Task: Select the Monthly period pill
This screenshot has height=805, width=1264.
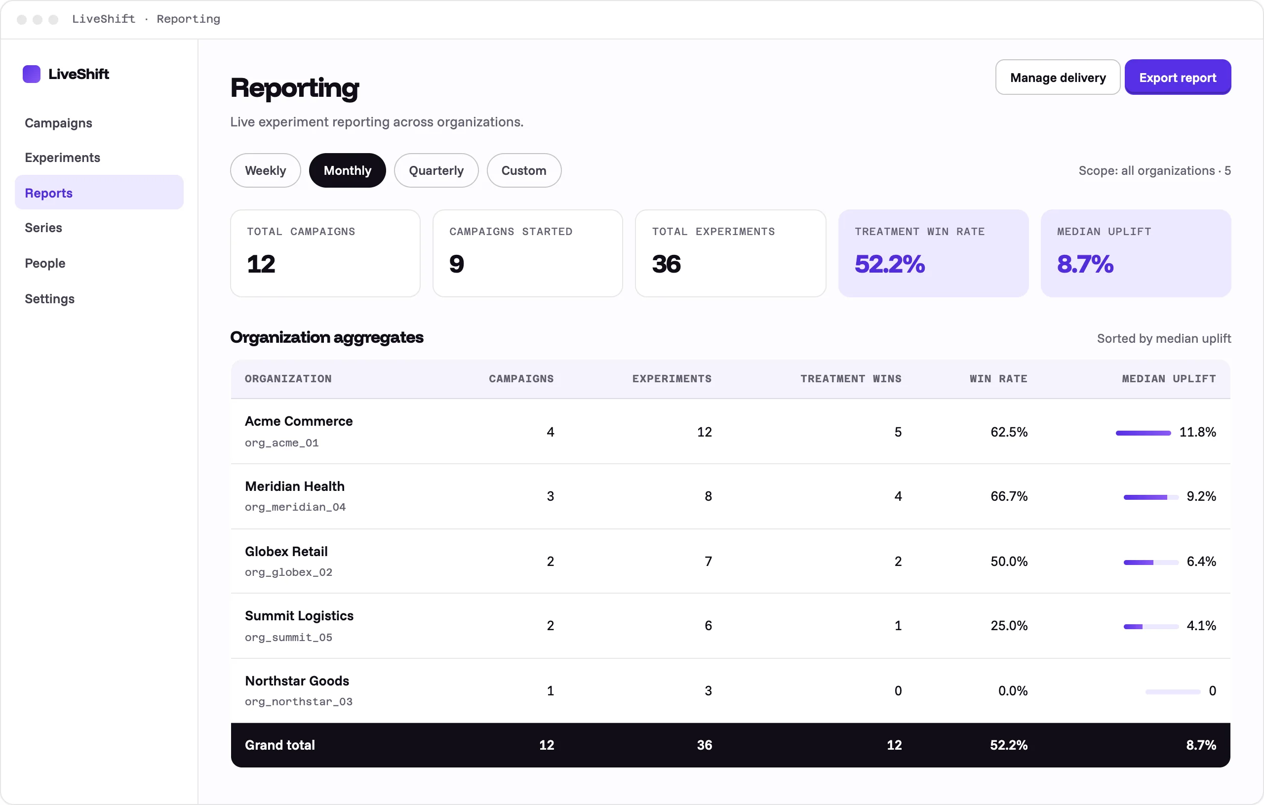Action: coord(348,170)
